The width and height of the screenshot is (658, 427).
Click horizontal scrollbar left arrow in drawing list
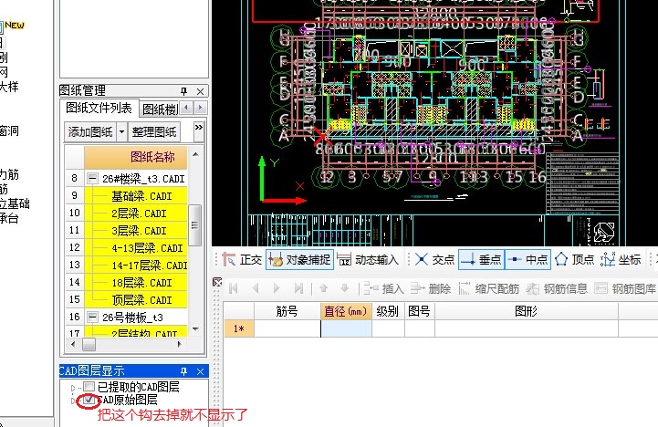(x=73, y=344)
